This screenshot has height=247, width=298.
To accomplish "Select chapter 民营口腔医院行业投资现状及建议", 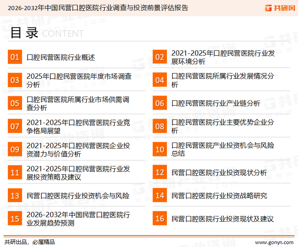I will [223, 219].
